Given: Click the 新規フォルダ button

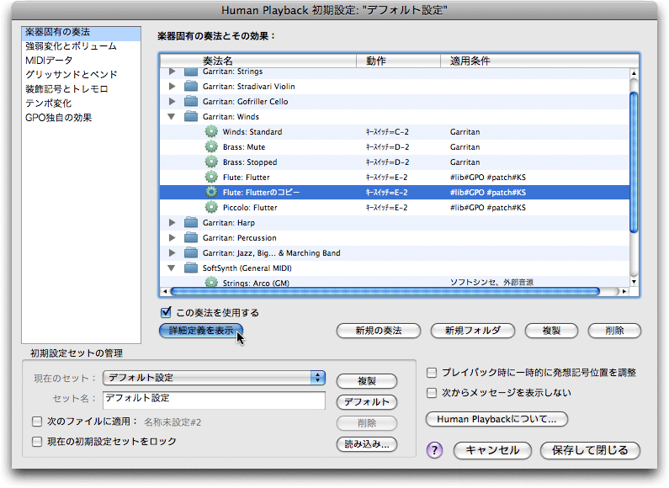Looking at the screenshot, I should (473, 331).
